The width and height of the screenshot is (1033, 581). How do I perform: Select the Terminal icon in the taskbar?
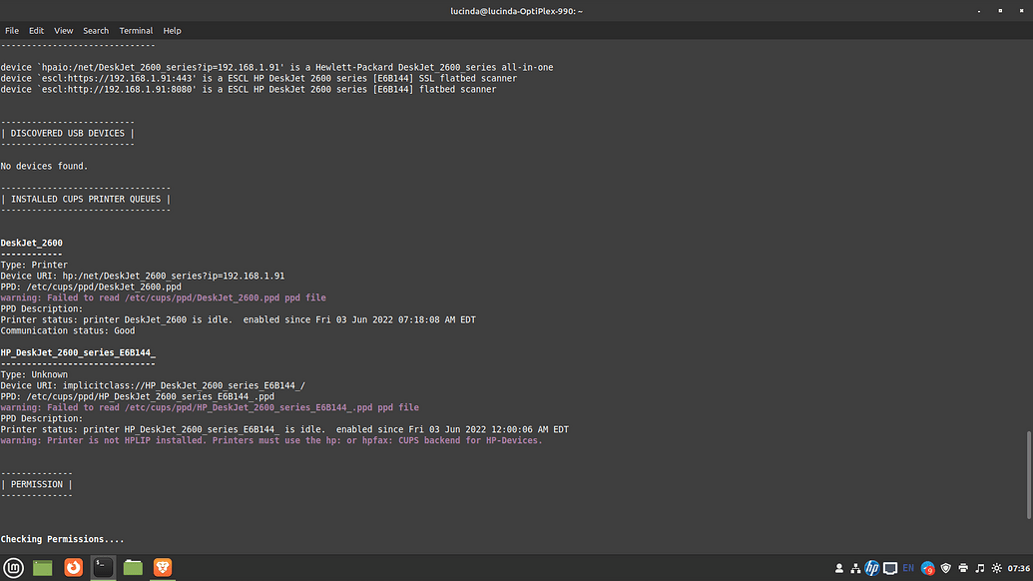click(x=103, y=568)
